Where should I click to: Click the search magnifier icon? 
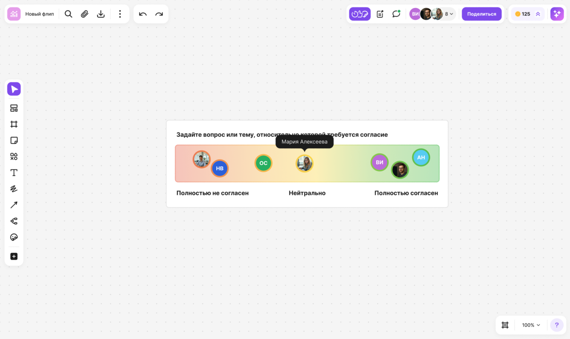coord(68,14)
